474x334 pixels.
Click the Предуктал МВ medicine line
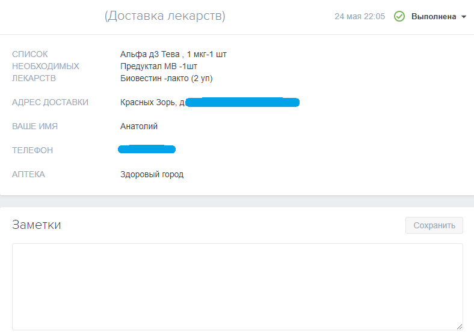pyautogui.click(x=159, y=66)
